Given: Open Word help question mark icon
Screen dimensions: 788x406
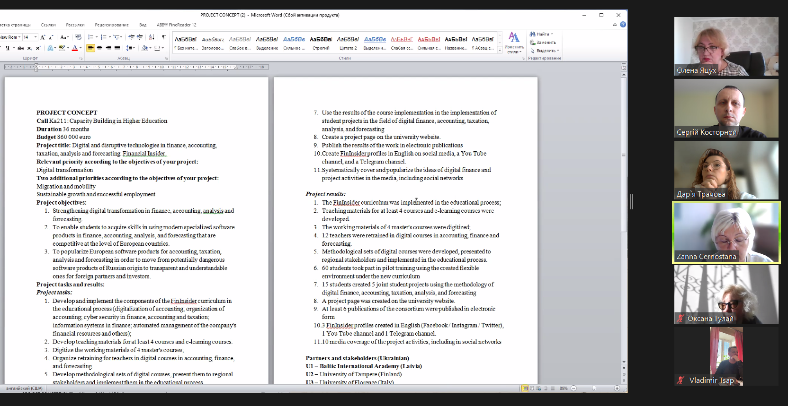Looking at the screenshot, I should pyautogui.click(x=623, y=25).
